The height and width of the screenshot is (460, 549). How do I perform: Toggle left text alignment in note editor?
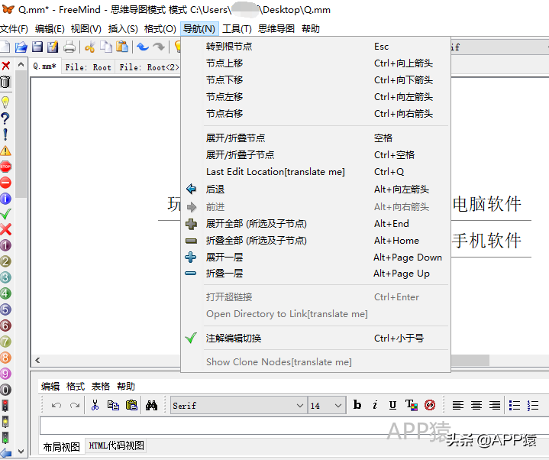click(x=458, y=405)
